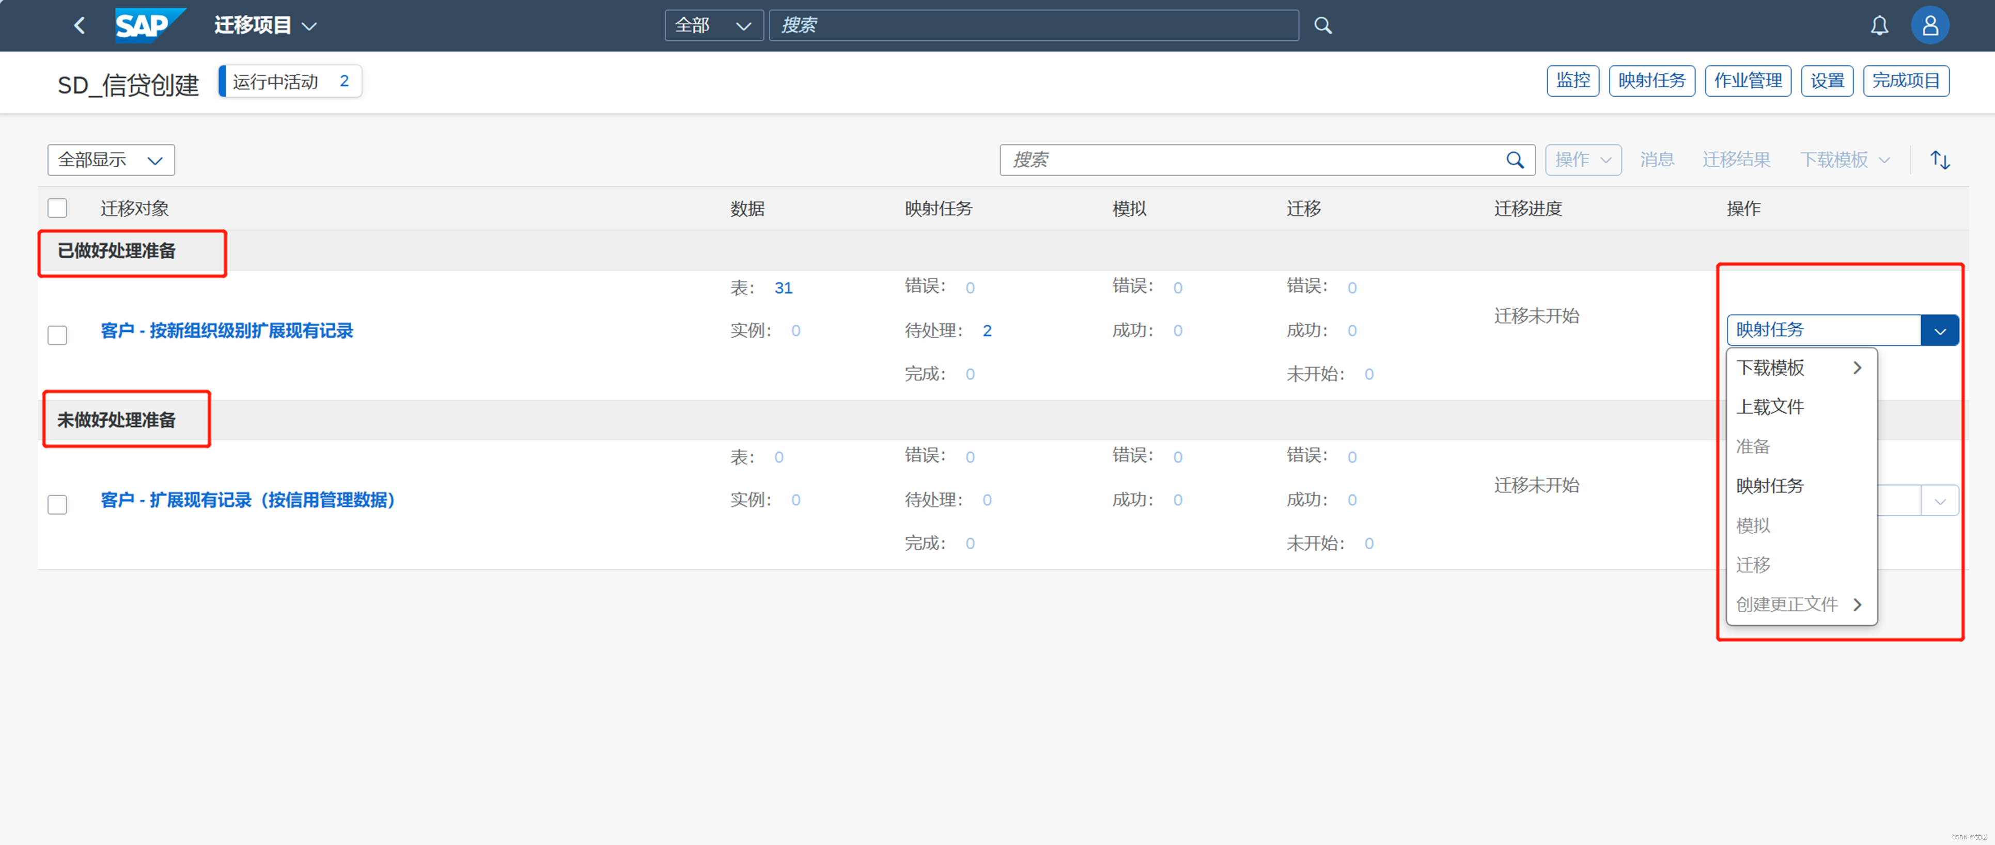Screen dimensions: 1995x845
Task: Open the 迁移项目 title dropdown
Action: click(266, 25)
